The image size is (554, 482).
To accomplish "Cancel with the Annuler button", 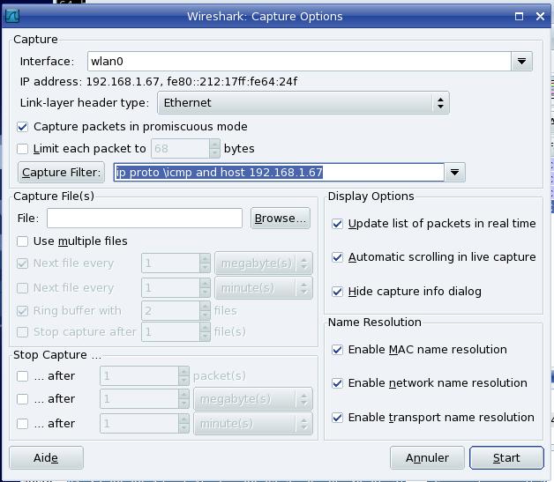I will click(x=427, y=458).
